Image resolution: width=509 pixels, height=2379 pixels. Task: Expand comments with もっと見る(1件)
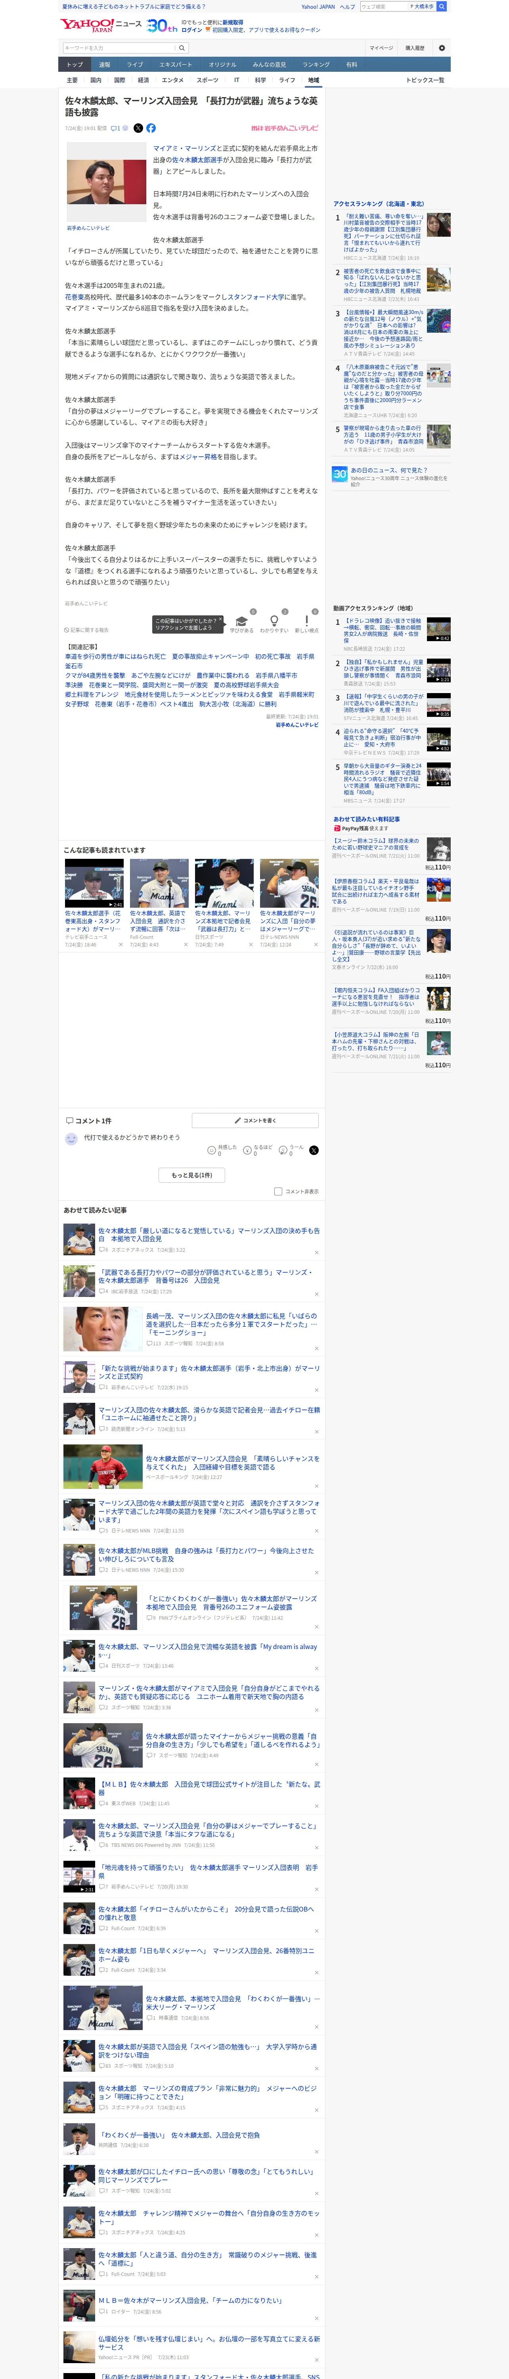click(192, 1176)
